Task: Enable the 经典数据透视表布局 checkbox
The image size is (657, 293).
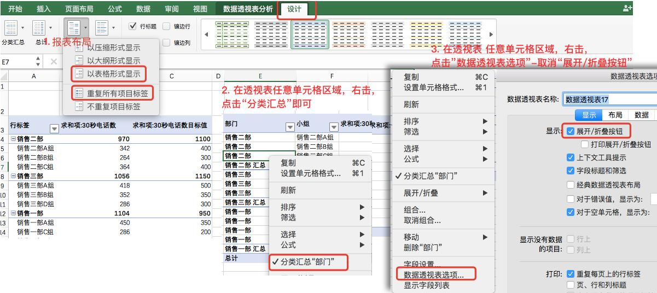Action: pos(571,185)
